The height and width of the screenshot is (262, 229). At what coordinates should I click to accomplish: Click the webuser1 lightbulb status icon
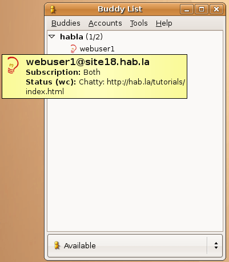tap(73, 49)
